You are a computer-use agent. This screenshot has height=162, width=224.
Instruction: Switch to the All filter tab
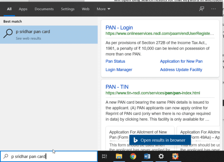point(9,9)
